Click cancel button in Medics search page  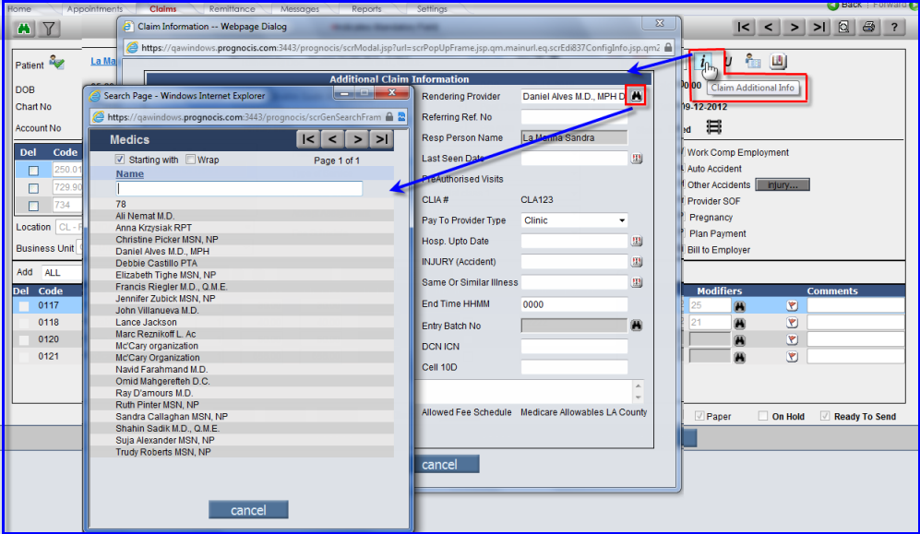coord(248,510)
